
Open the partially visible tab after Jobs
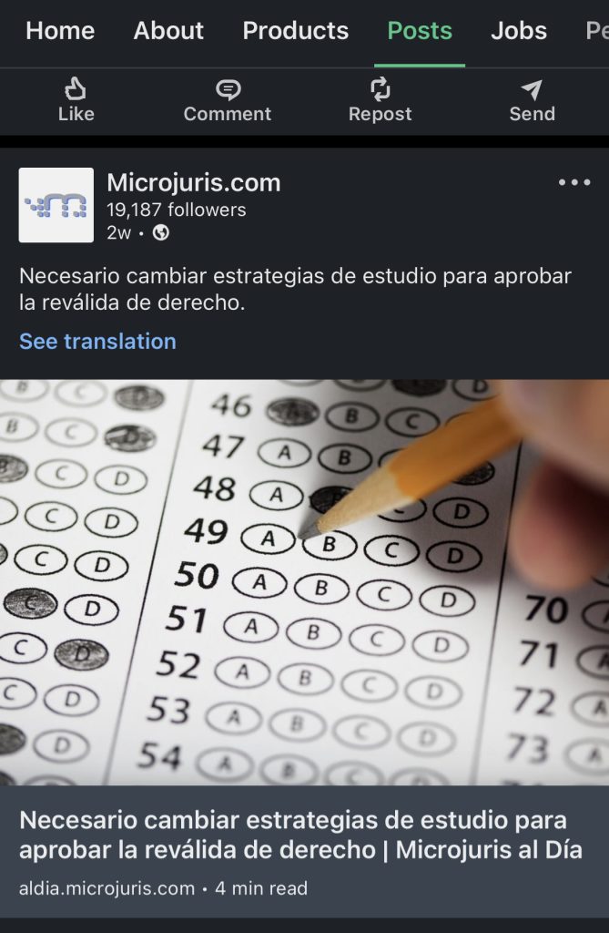pyautogui.click(x=596, y=31)
